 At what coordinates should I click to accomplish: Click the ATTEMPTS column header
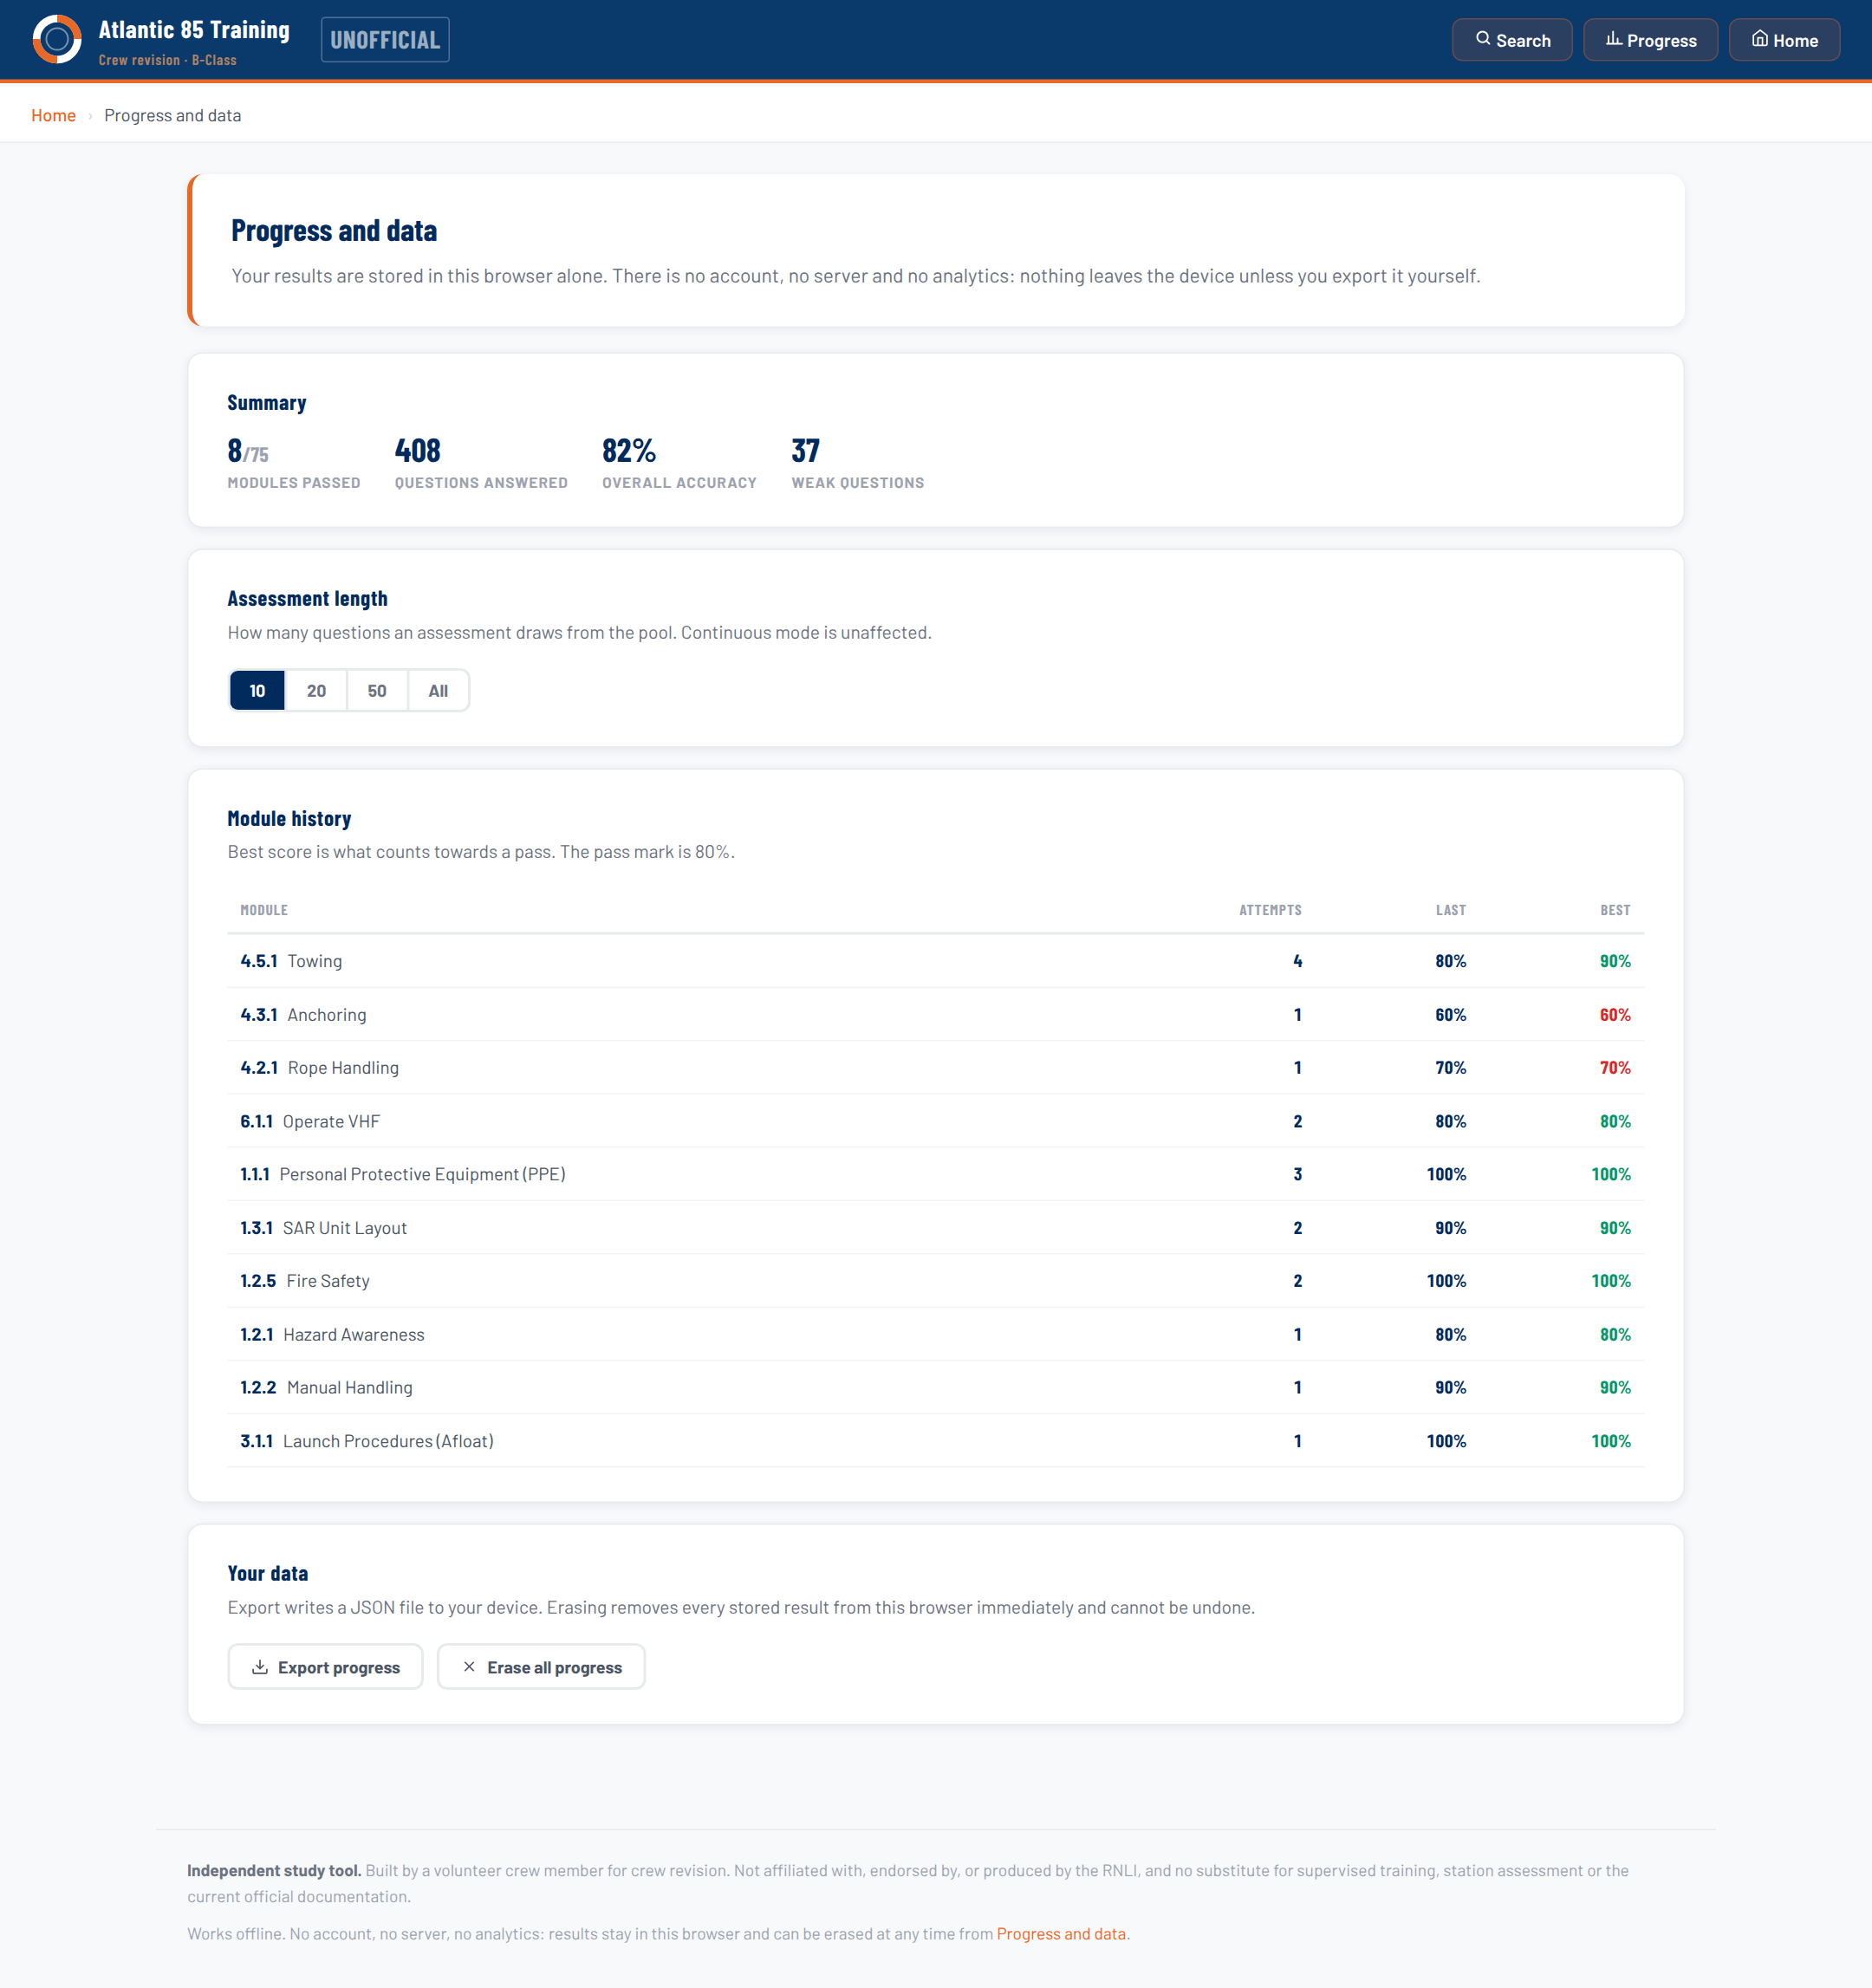(x=1270, y=910)
